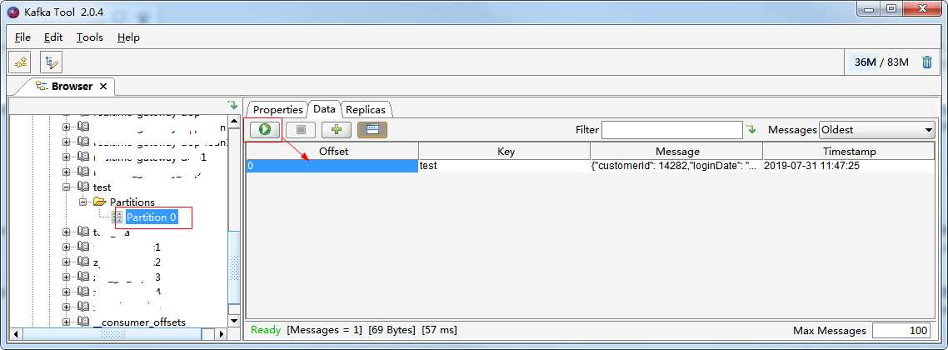The image size is (948, 350).
Task: Switch to the Properties tab
Action: click(x=277, y=109)
